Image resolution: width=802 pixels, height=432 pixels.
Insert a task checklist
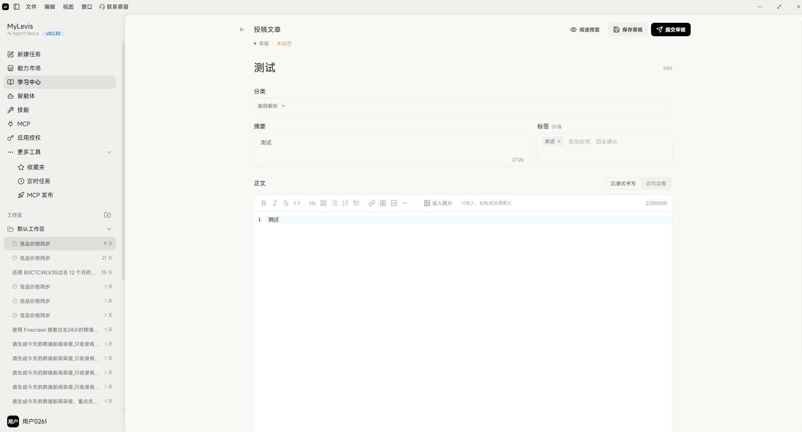pyautogui.click(x=356, y=203)
